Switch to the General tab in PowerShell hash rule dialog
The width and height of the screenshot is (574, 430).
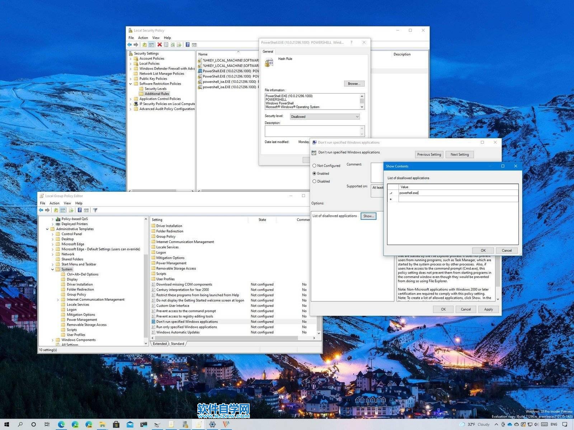click(268, 51)
